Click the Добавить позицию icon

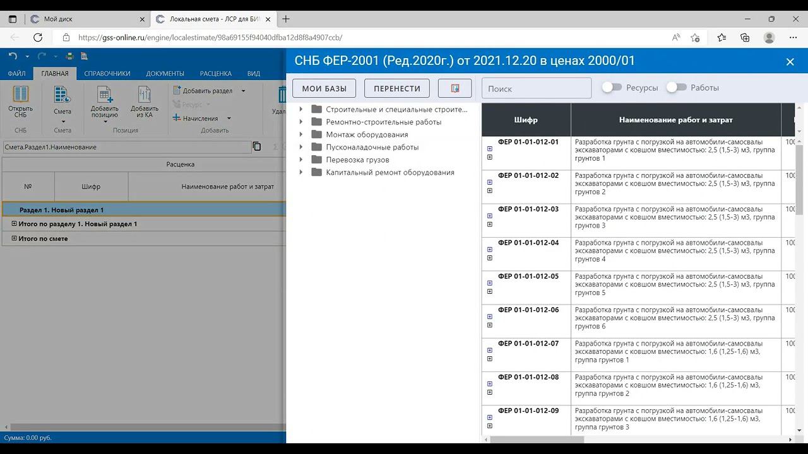coord(105,94)
